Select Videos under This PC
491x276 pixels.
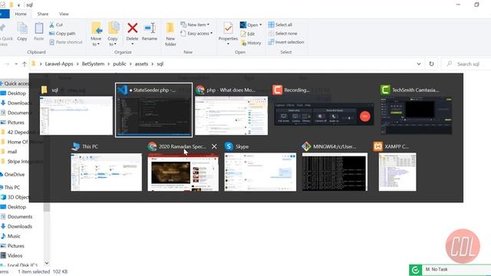pos(15,255)
